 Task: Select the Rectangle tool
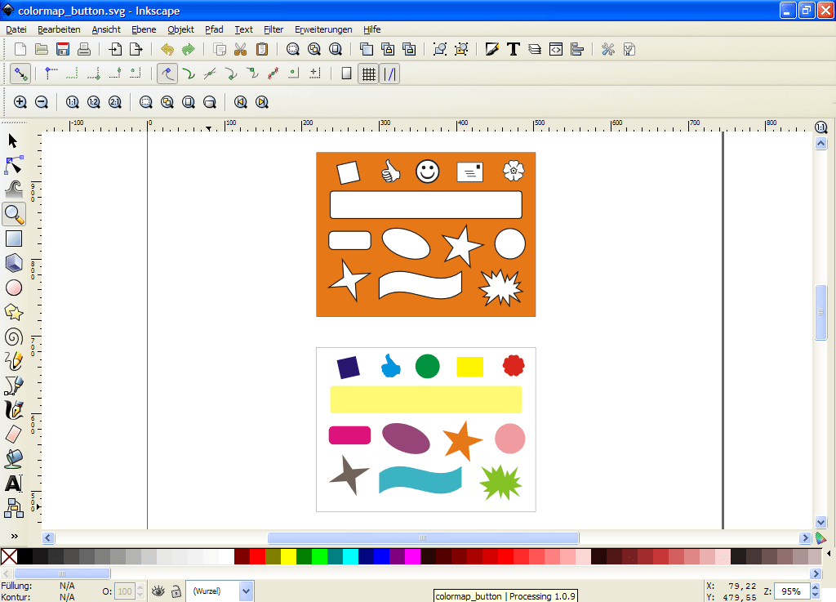(13, 239)
